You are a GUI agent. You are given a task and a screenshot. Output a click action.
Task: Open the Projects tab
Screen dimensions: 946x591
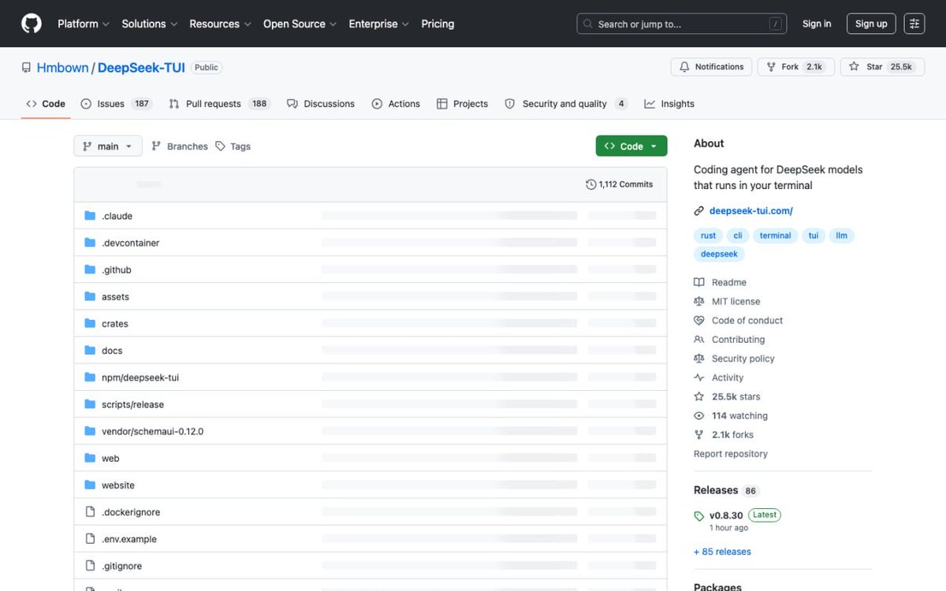coord(462,104)
